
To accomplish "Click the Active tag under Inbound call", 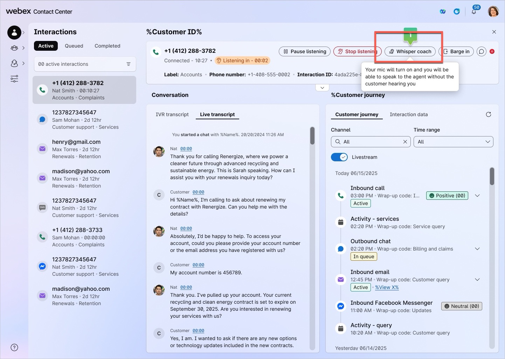I will pos(361,203).
